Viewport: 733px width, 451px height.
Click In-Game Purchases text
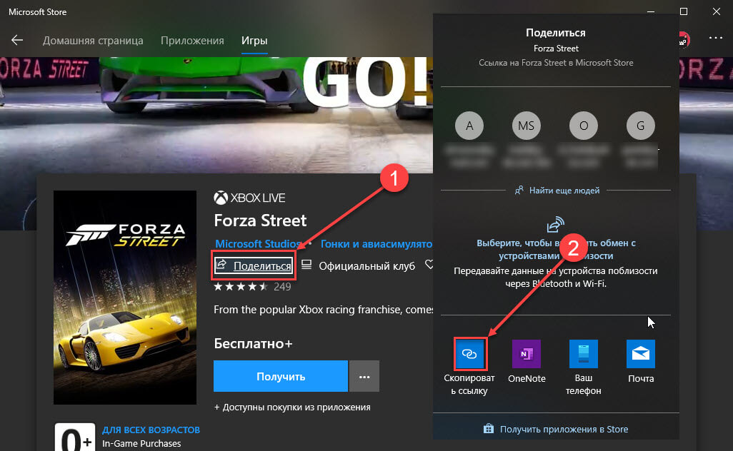click(x=141, y=444)
